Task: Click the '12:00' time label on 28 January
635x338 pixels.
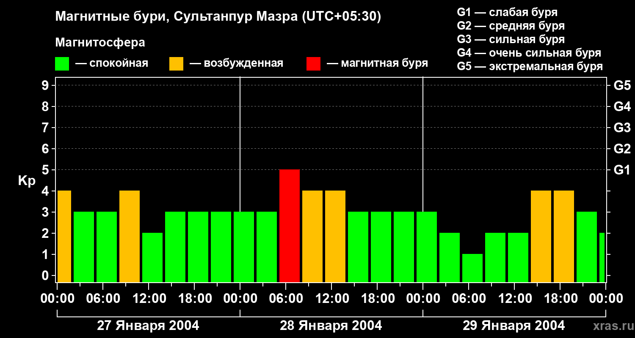Action: pyautogui.click(x=331, y=299)
